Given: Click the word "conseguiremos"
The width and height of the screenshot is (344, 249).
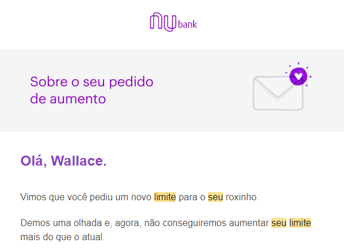Looking at the screenshot, I should 195,223.
